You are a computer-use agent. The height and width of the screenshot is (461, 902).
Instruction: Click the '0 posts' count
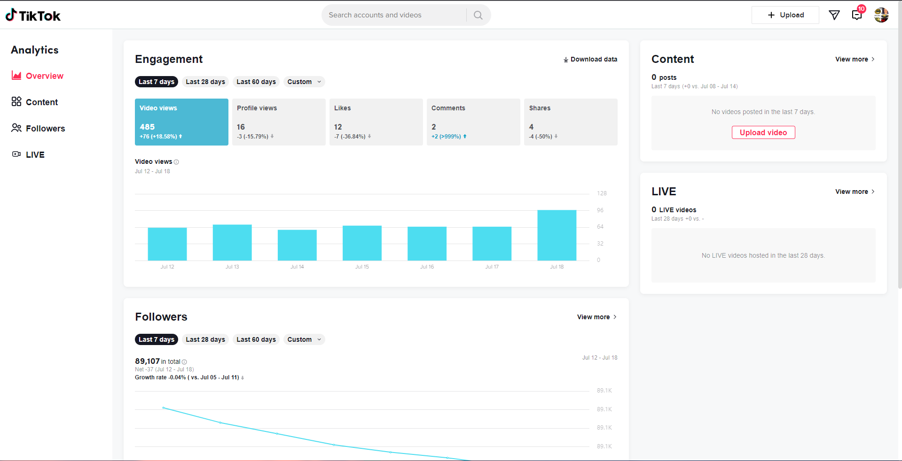tap(664, 77)
